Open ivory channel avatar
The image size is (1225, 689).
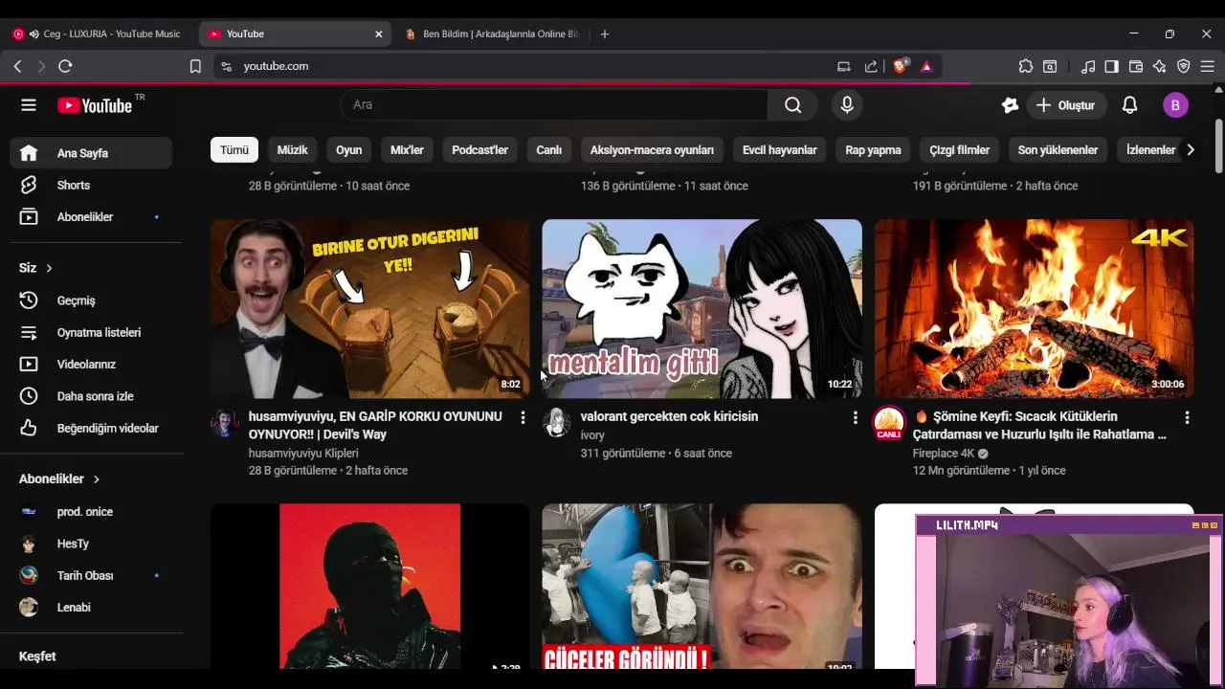(556, 422)
